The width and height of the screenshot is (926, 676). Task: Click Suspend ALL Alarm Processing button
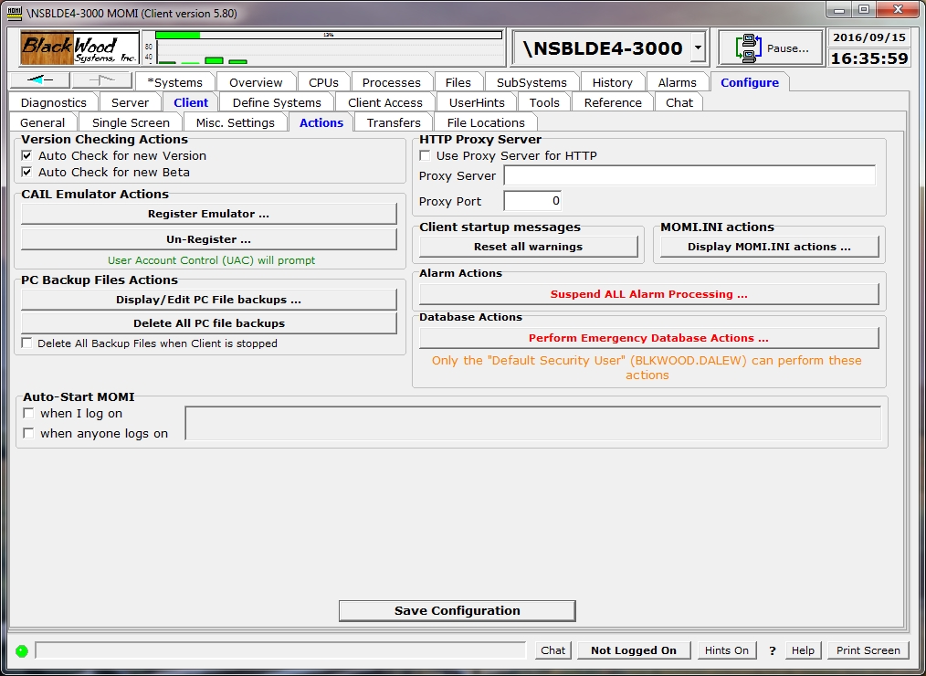point(648,294)
